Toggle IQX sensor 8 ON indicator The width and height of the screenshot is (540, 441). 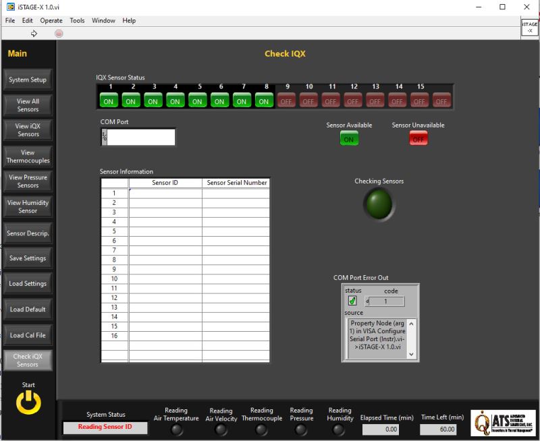point(264,100)
